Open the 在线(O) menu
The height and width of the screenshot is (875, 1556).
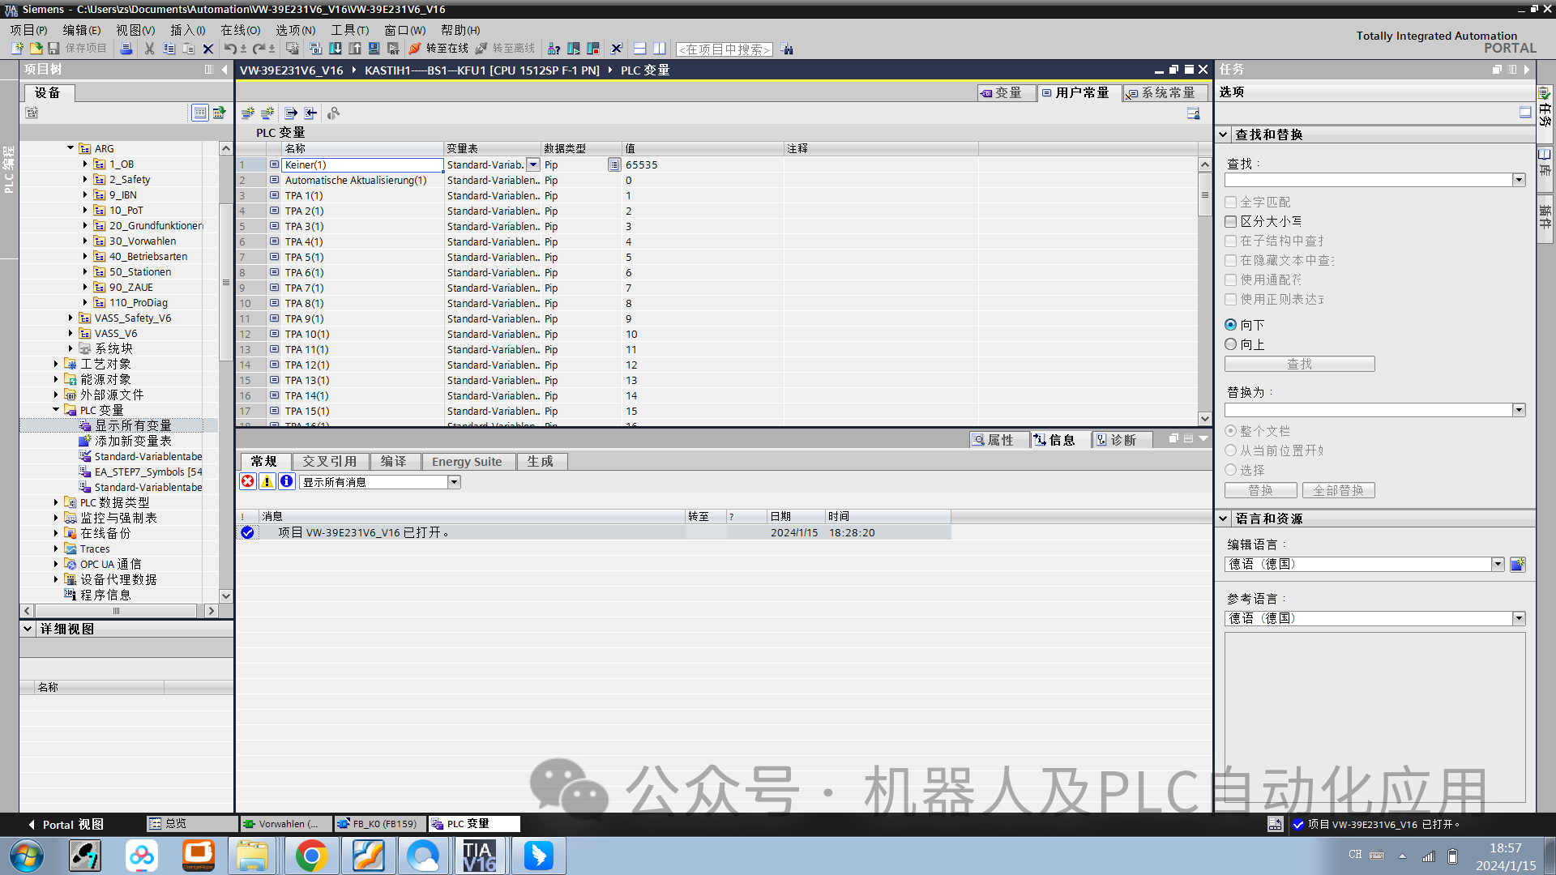point(240,30)
